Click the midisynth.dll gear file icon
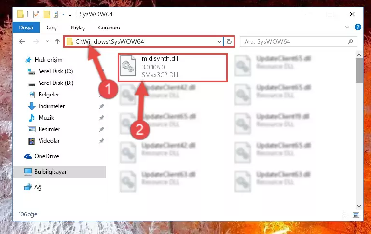Screen dimensions: 371x234 (x=128, y=66)
